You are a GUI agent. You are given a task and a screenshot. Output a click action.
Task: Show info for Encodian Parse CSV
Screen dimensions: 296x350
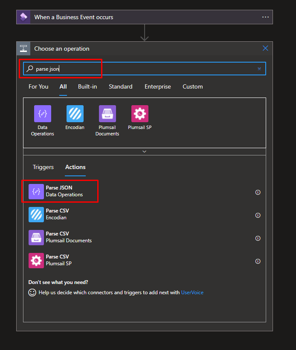pyautogui.click(x=258, y=215)
